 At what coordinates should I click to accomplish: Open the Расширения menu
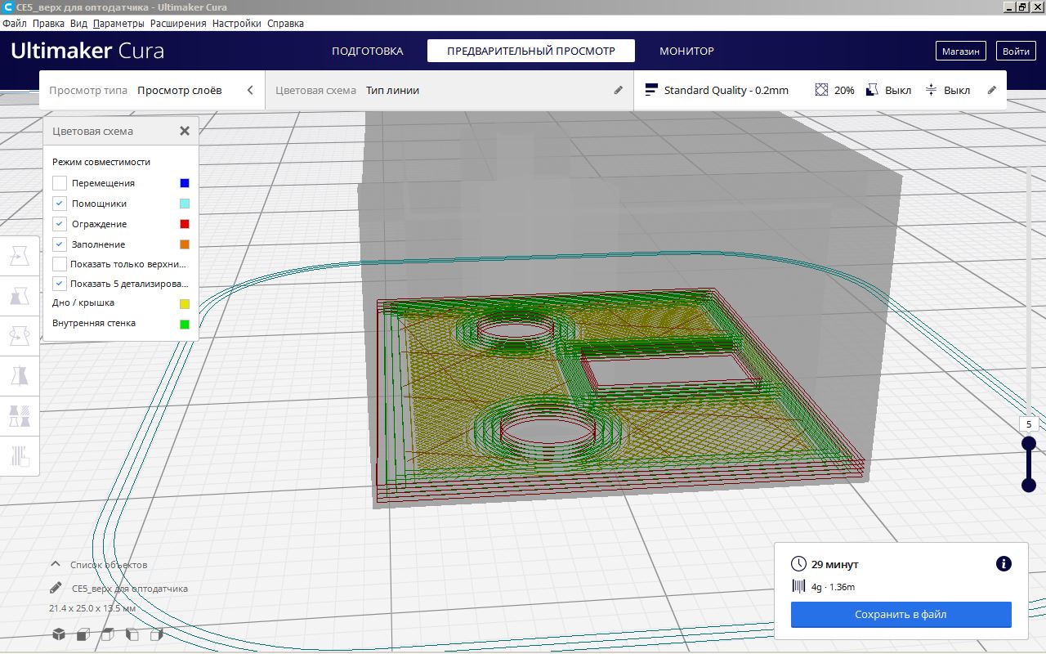coord(178,24)
